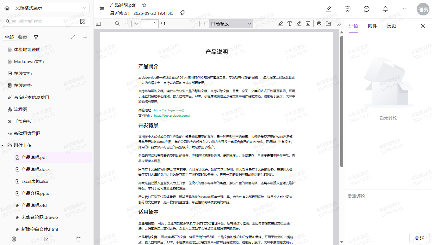
Task: Collapse the 附件上传 folder arrow
Action: click(x=3, y=145)
